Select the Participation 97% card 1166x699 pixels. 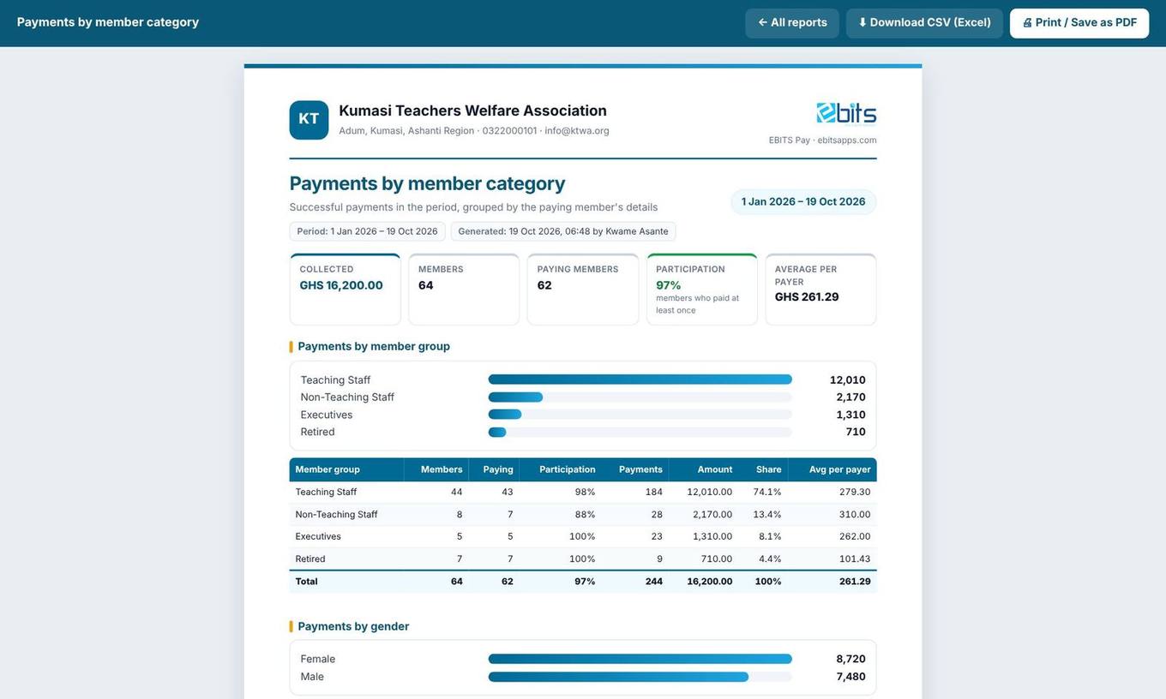point(702,290)
